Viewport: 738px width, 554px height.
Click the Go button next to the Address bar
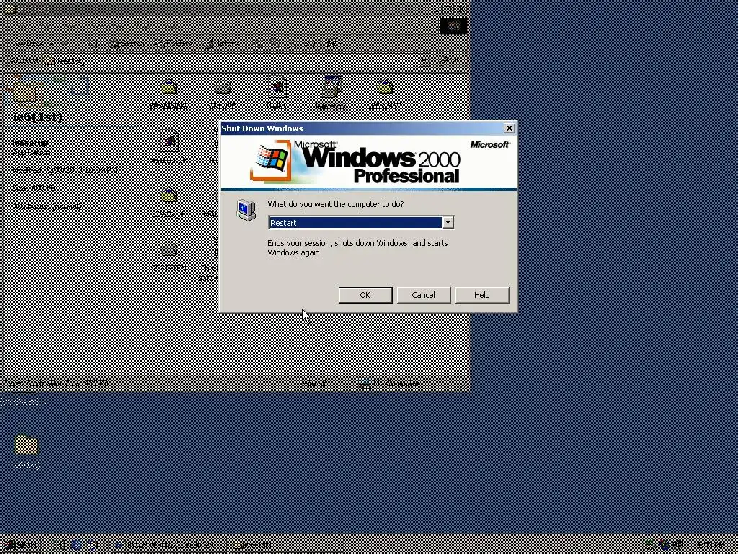(x=449, y=61)
